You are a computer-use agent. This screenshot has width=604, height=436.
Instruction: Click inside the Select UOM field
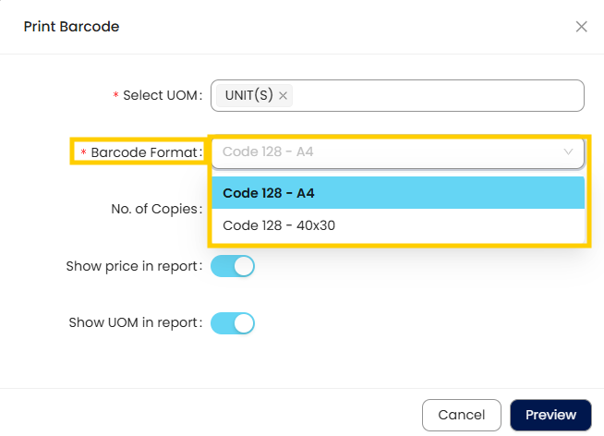[x=397, y=95]
